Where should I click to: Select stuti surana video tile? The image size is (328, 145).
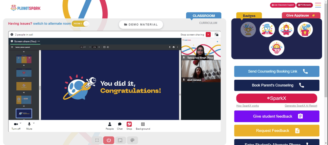pos(201,71)
